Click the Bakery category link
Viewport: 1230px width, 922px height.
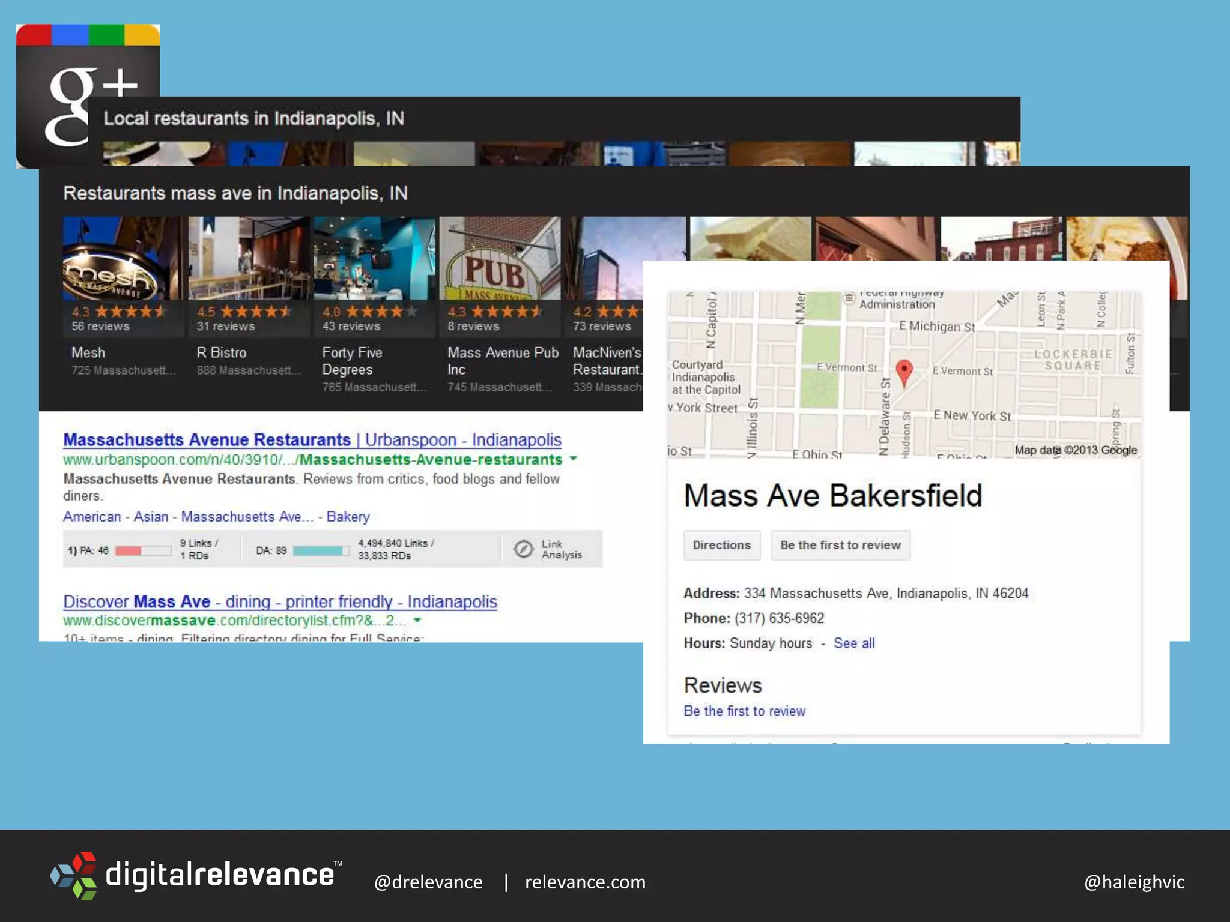click(348, 517)
